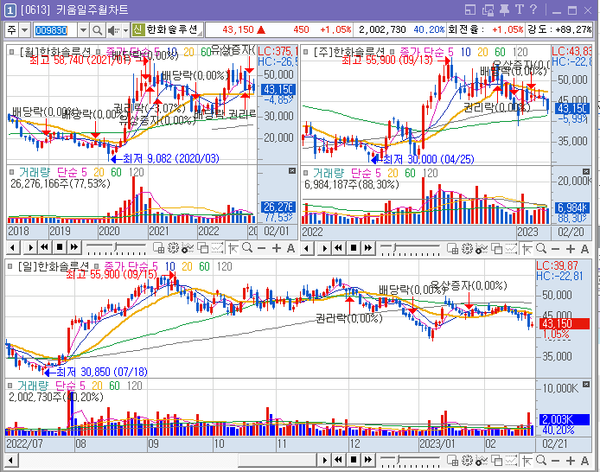
Task: Rewind the monthly chart
Action: click(44, 247)
